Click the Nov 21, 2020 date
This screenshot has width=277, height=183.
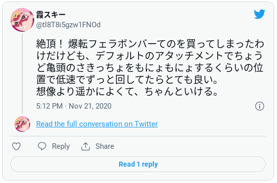click(x=90, y=106)
